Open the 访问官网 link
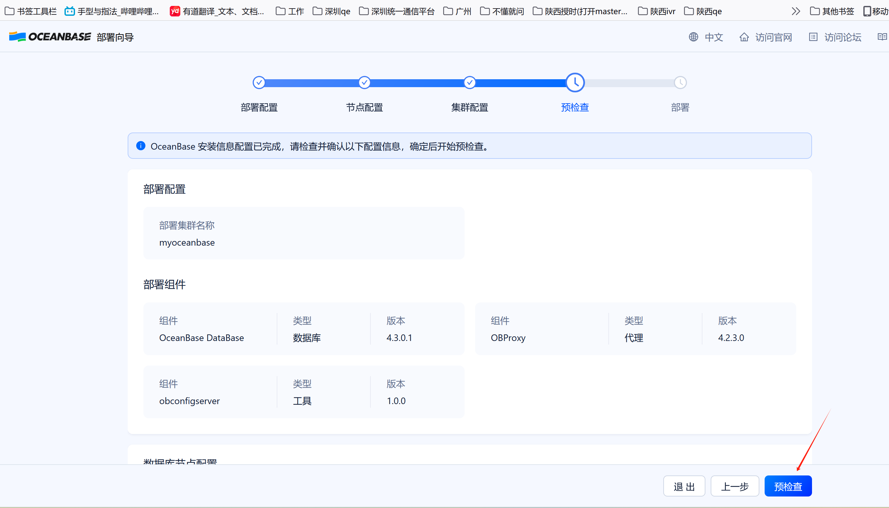Image resolution: width=889 pixels, height=508 pixels. click(x=765, y=37)
